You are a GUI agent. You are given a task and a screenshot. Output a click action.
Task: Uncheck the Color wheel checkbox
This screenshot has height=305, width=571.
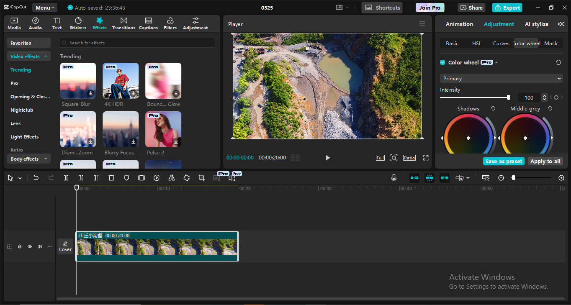pyautogui.click(x=442, y=62)
